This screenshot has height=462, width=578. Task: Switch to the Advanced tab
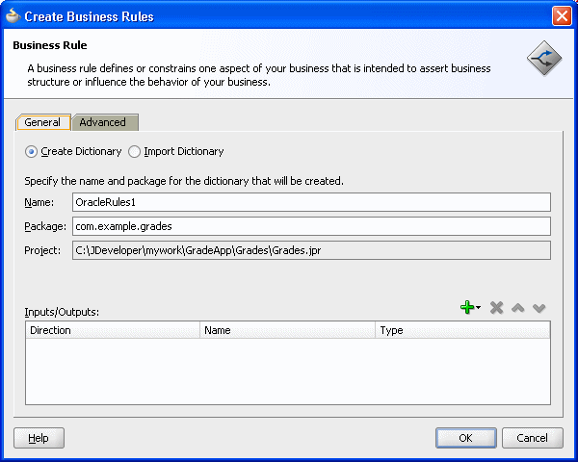103,122
